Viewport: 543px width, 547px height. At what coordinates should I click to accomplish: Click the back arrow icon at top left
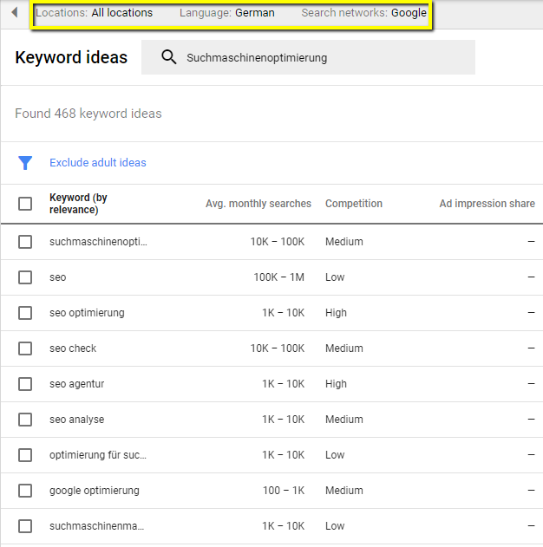click(14, 13)
